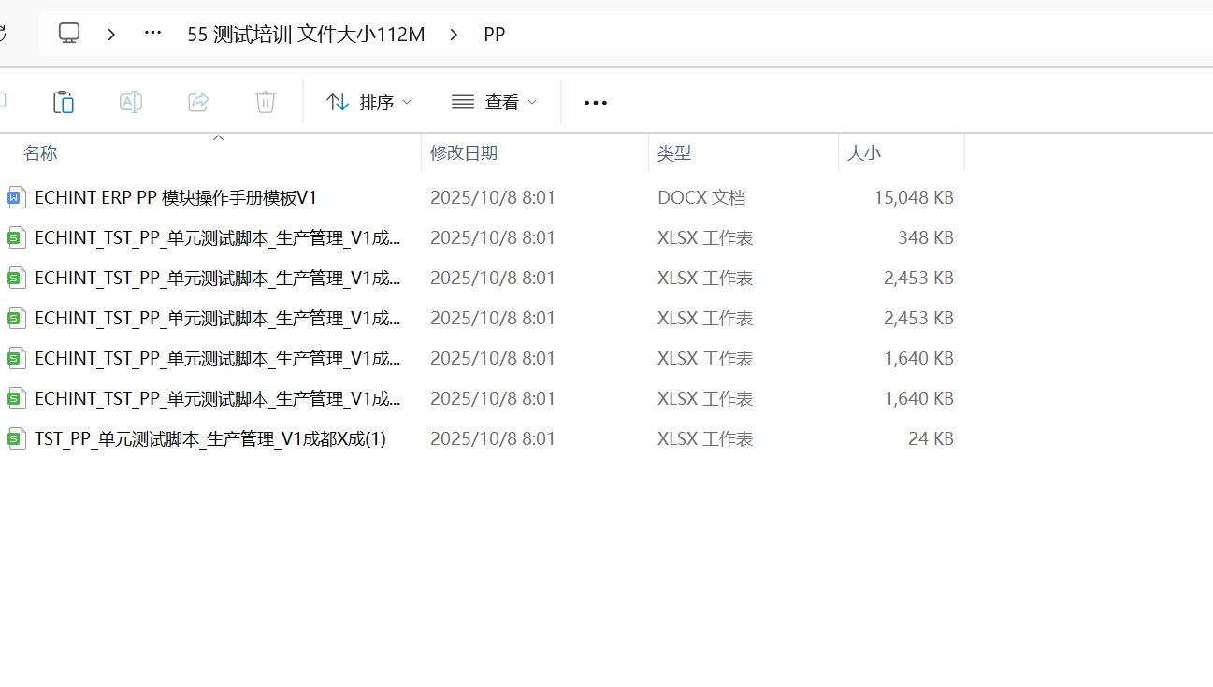This screenshot has height=687, width=1213.
Task: Open the 查看 view dropdown
Action: [494, 102]
